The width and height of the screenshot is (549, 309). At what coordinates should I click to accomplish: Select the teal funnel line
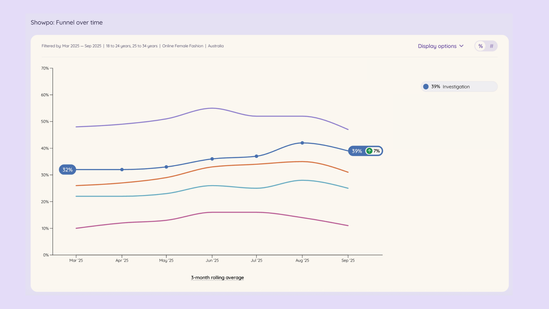click(x=212, y=186)
